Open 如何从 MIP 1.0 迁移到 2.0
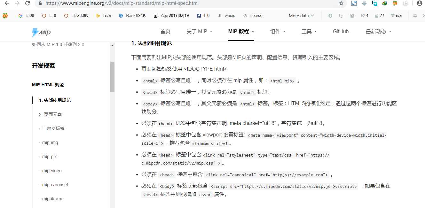 pyautogui.click(x=58, y=44)
